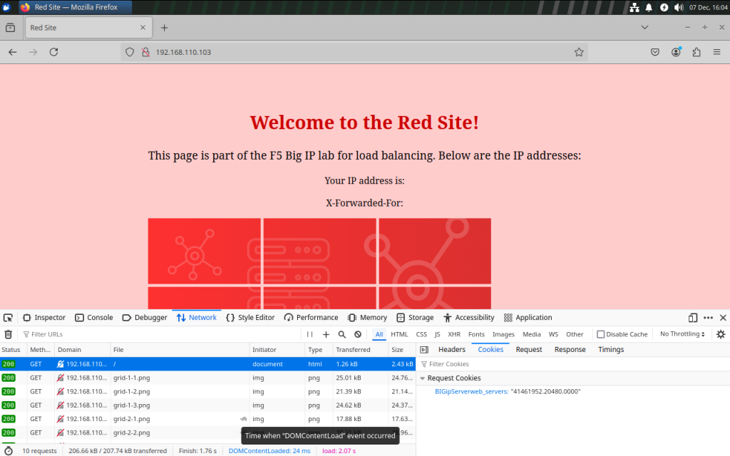The width and height of the screenshot is (730, 456).
Task: Clear all network requests with trash icon
Action: pos(8,333)
